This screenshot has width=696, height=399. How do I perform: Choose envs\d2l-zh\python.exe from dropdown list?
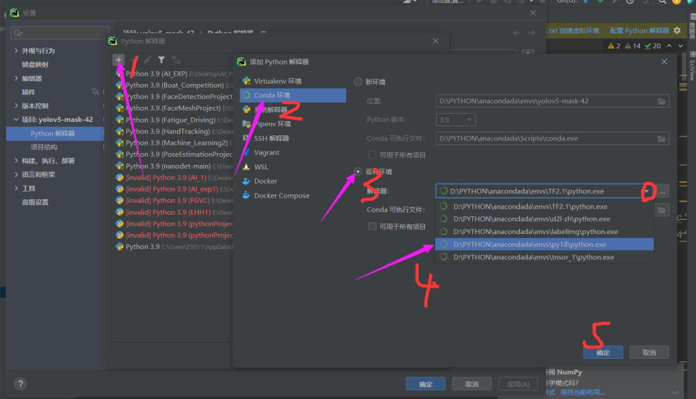(x=544, y=218)
